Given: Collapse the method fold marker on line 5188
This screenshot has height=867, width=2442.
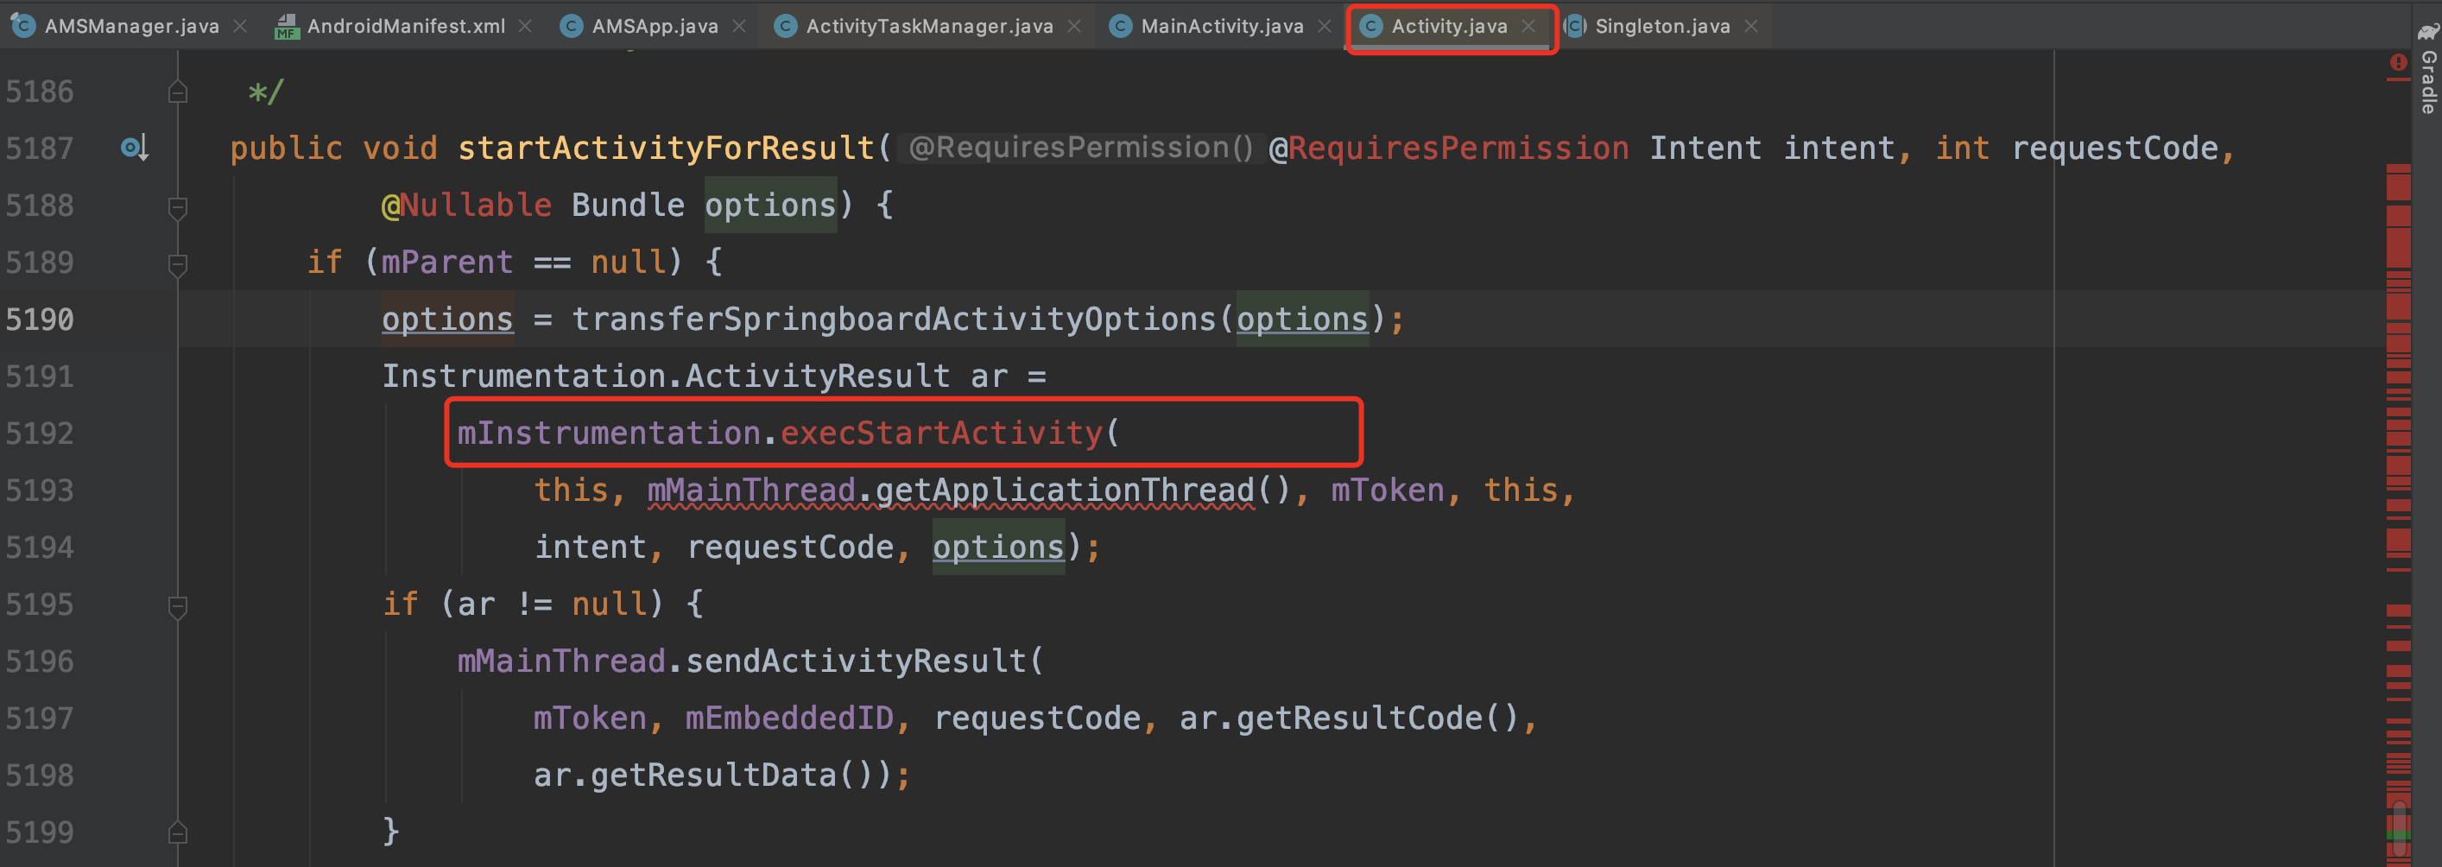Looking at the screenshot, I should click(177, 206).
